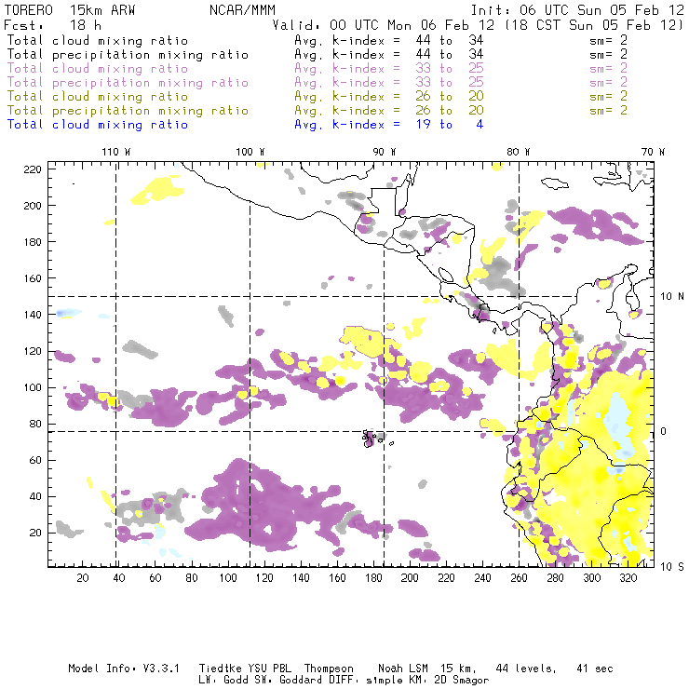
Task: Click the olive "Total precipitation mixing ratio" legend row
Action: coord(317,110)
